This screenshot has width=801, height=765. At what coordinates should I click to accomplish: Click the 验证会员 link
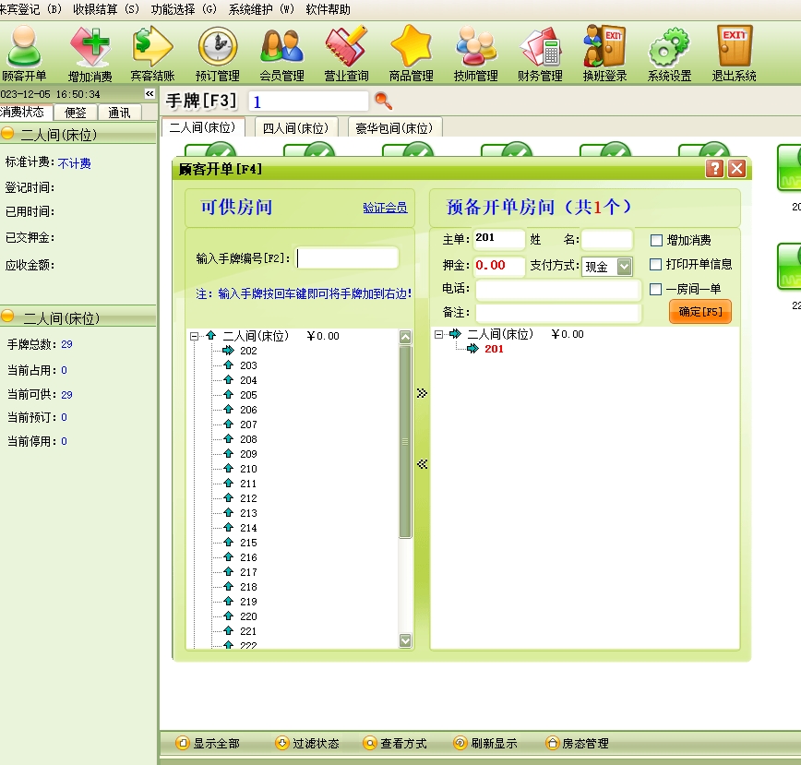pyautogui.click(x=385, y=209)
